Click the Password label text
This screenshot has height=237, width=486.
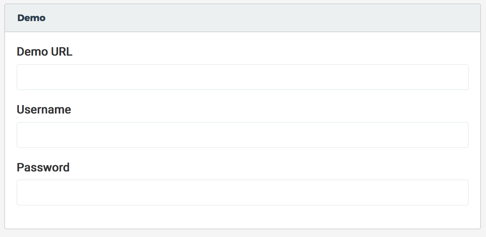coord(43,168)
